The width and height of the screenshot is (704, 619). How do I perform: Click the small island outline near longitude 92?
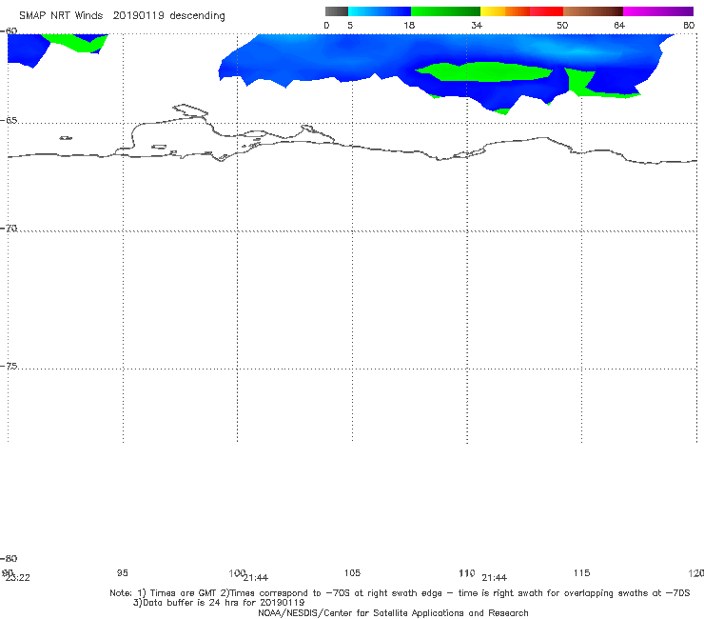[66, 138]
